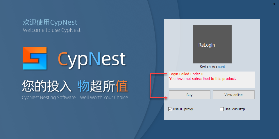Click the large CypNest wordmark
Screen dimensions: 279x139
92,58
